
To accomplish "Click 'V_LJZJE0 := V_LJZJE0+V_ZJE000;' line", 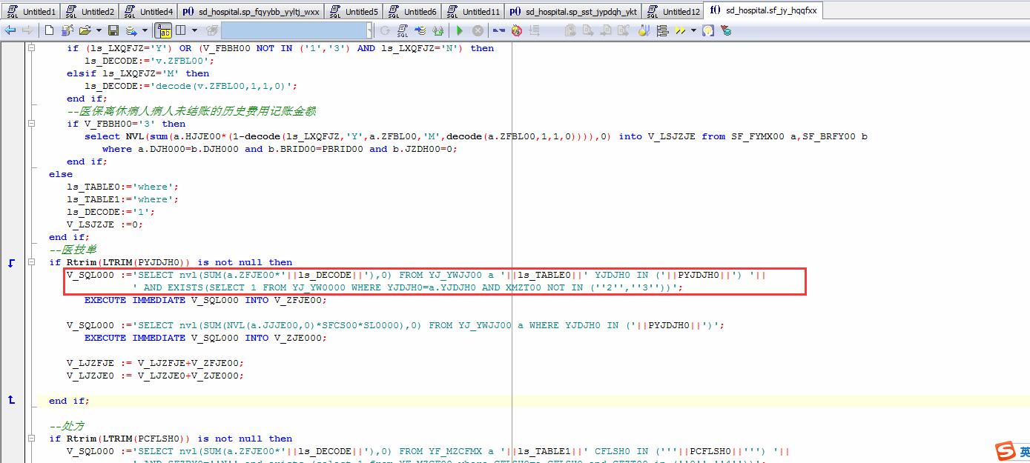I will pyautogui.click(x=156, y=376).
